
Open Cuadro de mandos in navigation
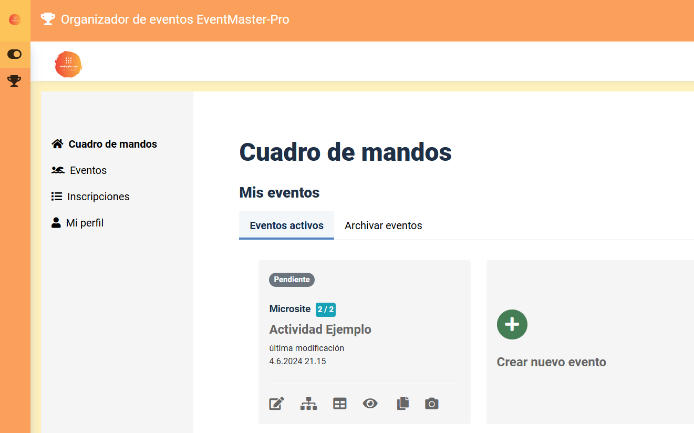pyautogui.click(x=112, y=144)
